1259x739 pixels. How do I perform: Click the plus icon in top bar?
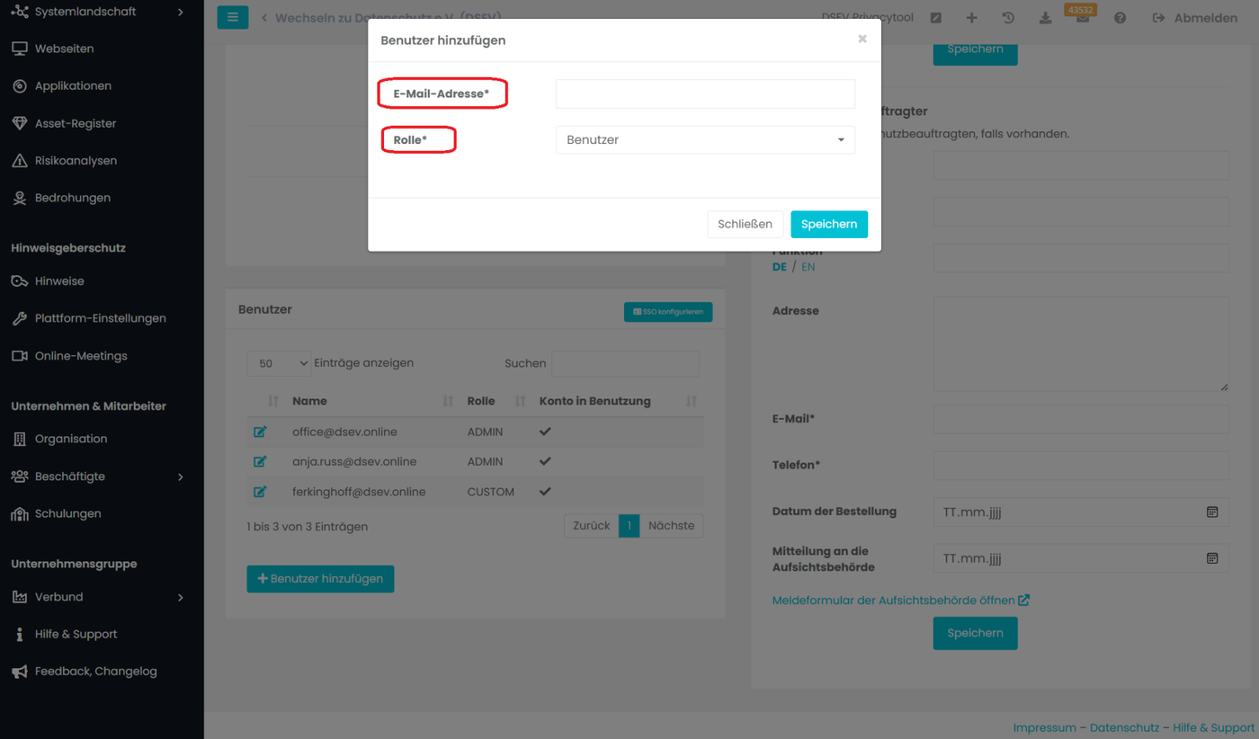pos(971,18)
